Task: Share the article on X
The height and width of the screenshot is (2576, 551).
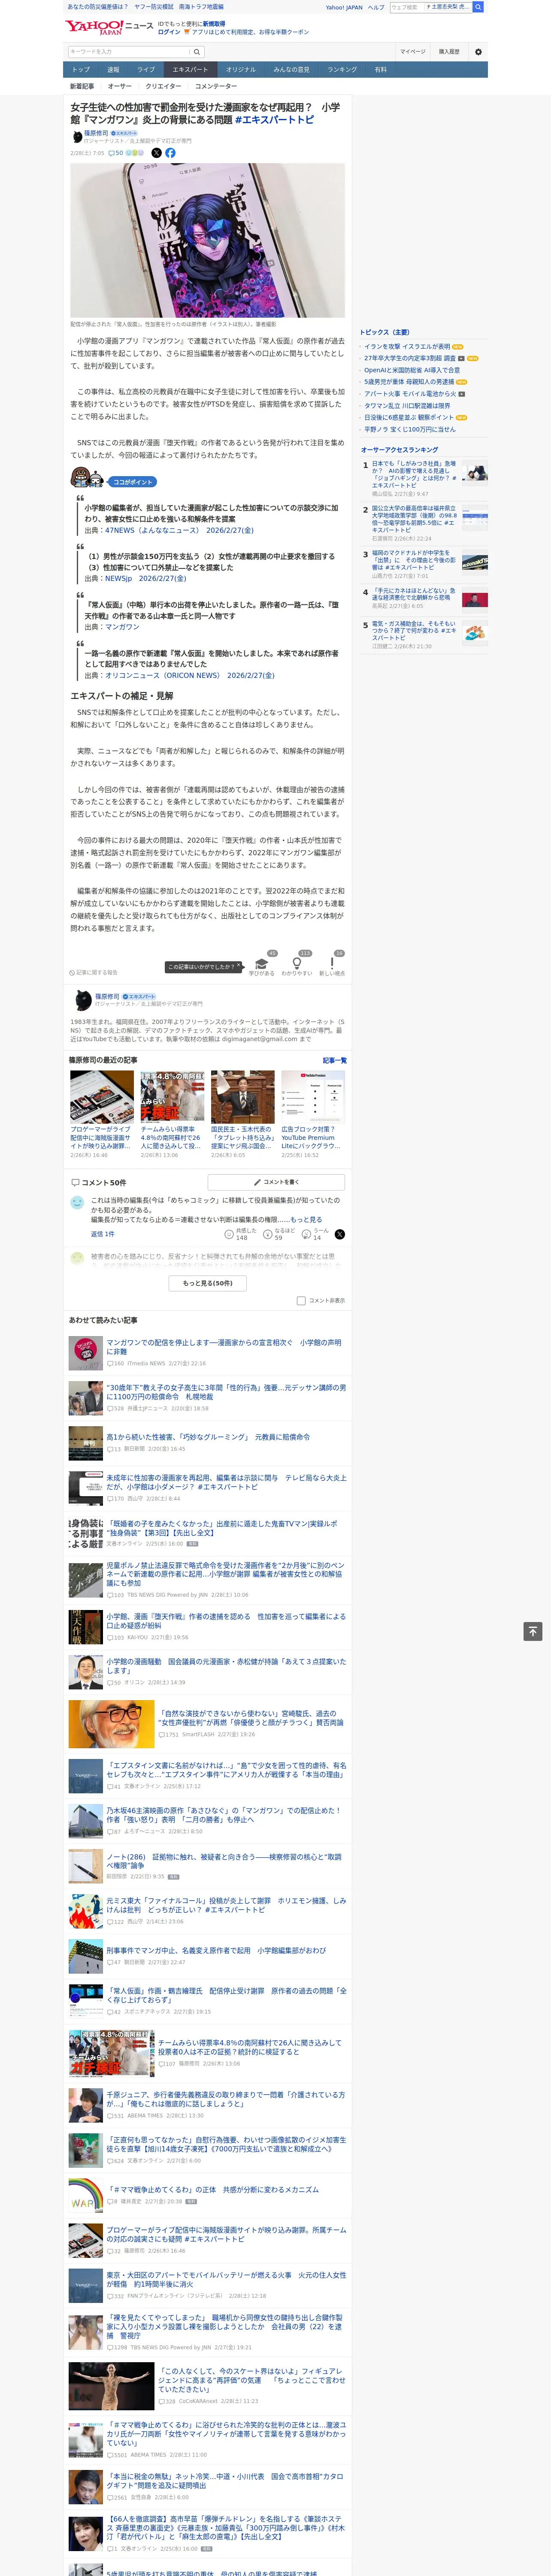Action: pos(156,153)
